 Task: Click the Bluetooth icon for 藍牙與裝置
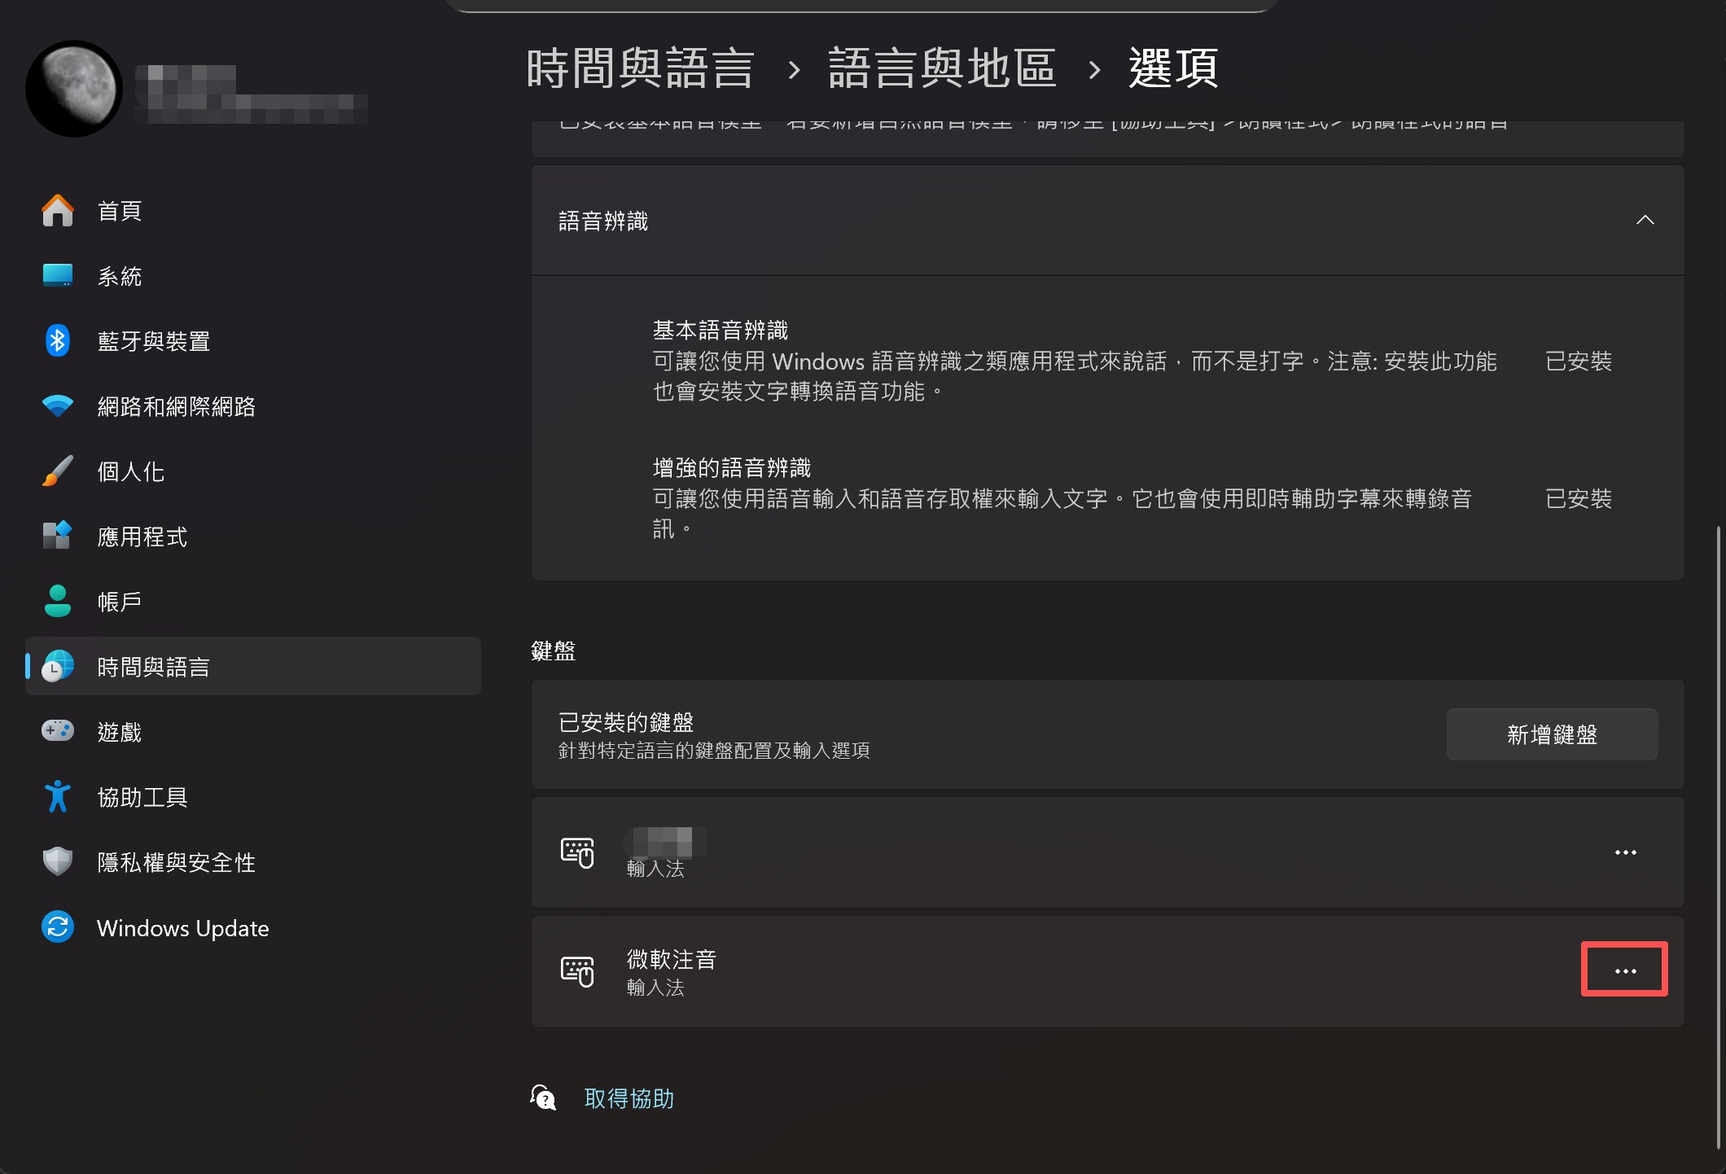click(x=58, y=340)
